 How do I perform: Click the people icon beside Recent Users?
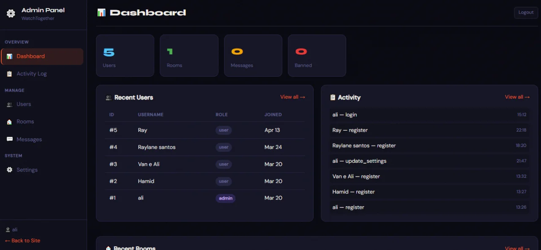pyautogui.click(x=109, y=98)
